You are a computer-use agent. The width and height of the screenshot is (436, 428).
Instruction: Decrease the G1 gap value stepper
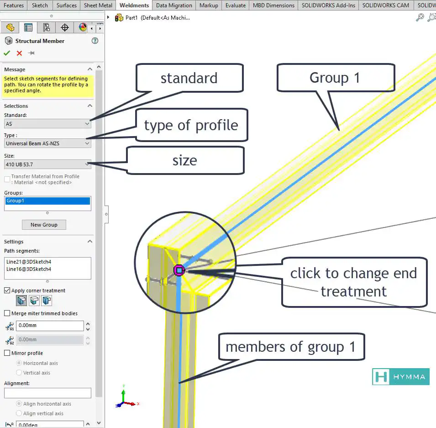(88, 329)
